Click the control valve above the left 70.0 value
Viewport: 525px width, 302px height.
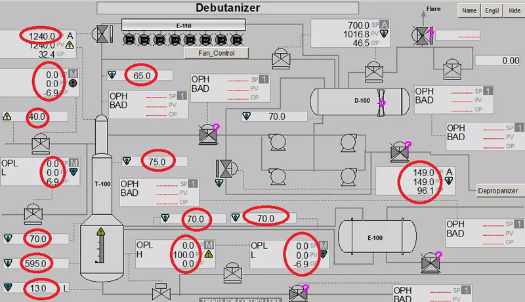pyautogui.click(x=33, y=214)
